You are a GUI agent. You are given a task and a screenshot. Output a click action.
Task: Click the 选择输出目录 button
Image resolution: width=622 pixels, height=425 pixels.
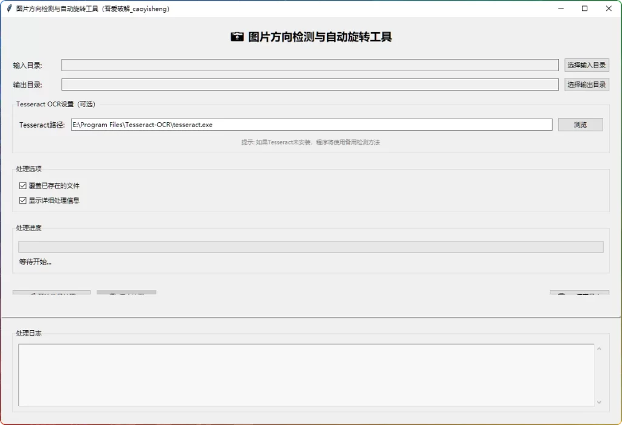click(x=586, y=85)
